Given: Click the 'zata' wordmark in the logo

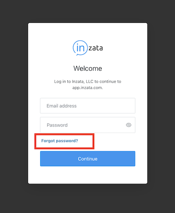Looking at the screenshot, I should (96, 48).
